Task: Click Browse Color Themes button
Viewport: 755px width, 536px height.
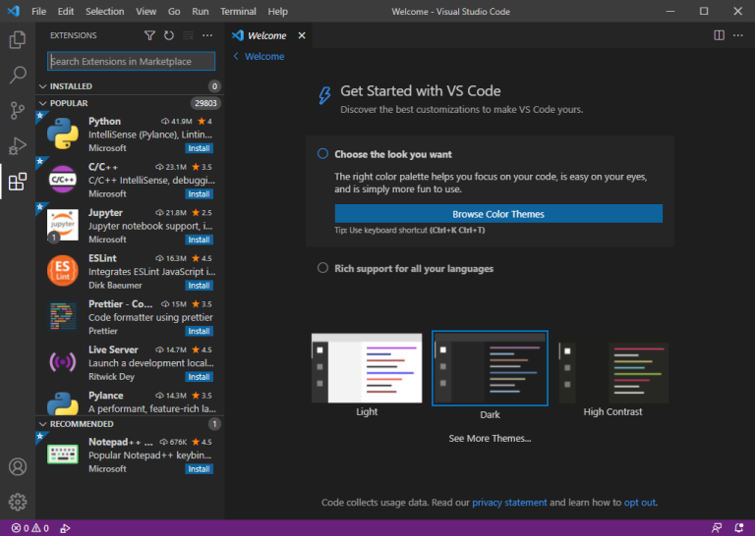Action: pyautogui.click(x=498, y=214)
